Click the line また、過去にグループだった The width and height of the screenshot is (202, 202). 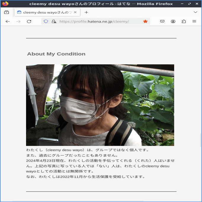coord(72,155)
